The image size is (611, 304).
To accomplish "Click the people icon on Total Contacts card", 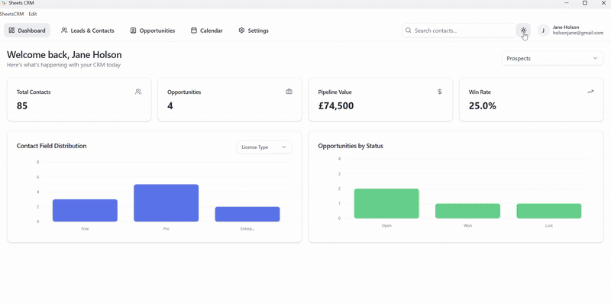I will (x=138, y=92).
